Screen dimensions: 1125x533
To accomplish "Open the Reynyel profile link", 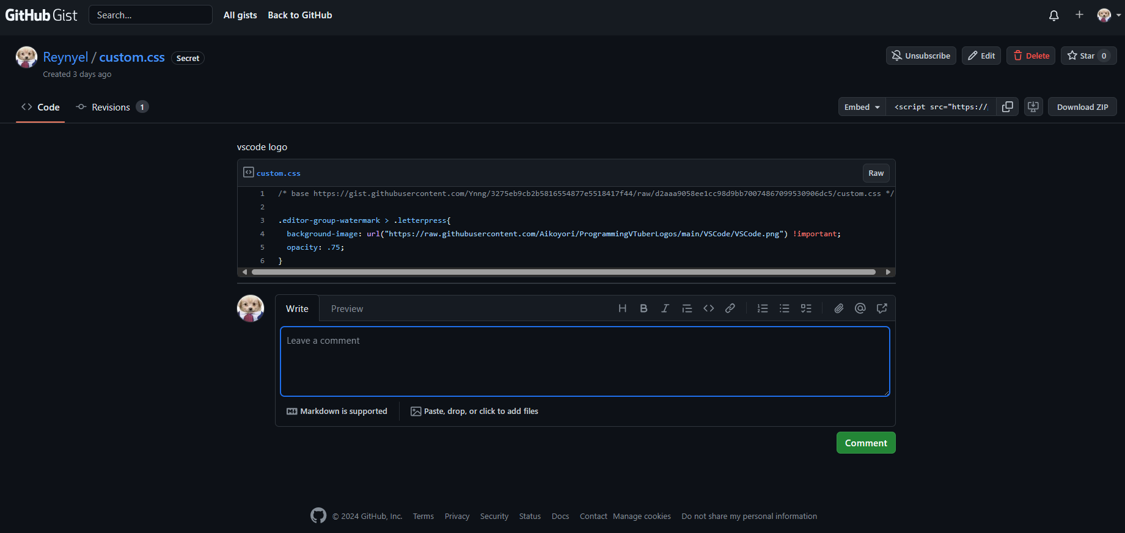I will coord(65,57).
